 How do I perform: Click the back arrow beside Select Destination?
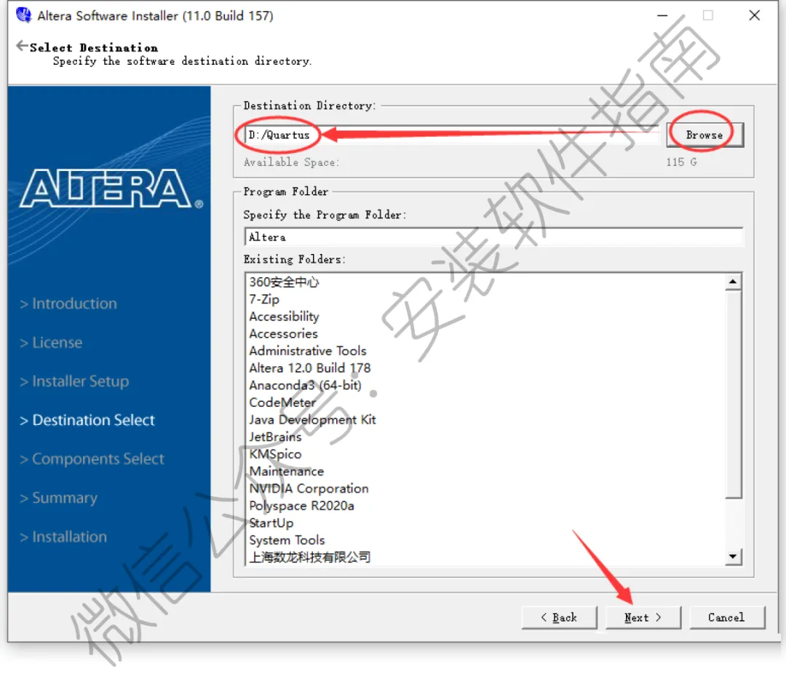coord(22,46)
